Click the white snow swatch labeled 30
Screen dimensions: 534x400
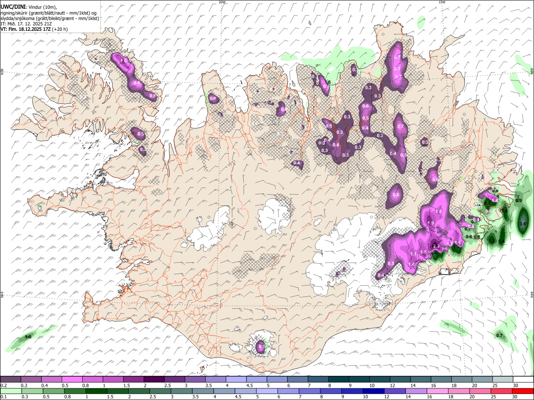(524, 379)
